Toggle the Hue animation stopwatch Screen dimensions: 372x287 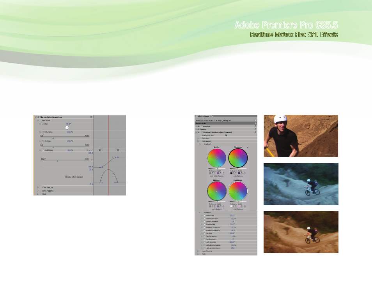pyautogui.click(x=43, y=124)
